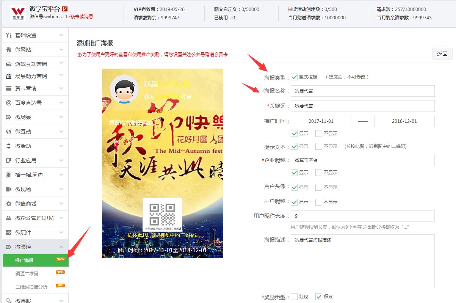This screenshot has height=303, width=456.
Task: Expand the 微网站 menu chevron
Action: point(61,50)
